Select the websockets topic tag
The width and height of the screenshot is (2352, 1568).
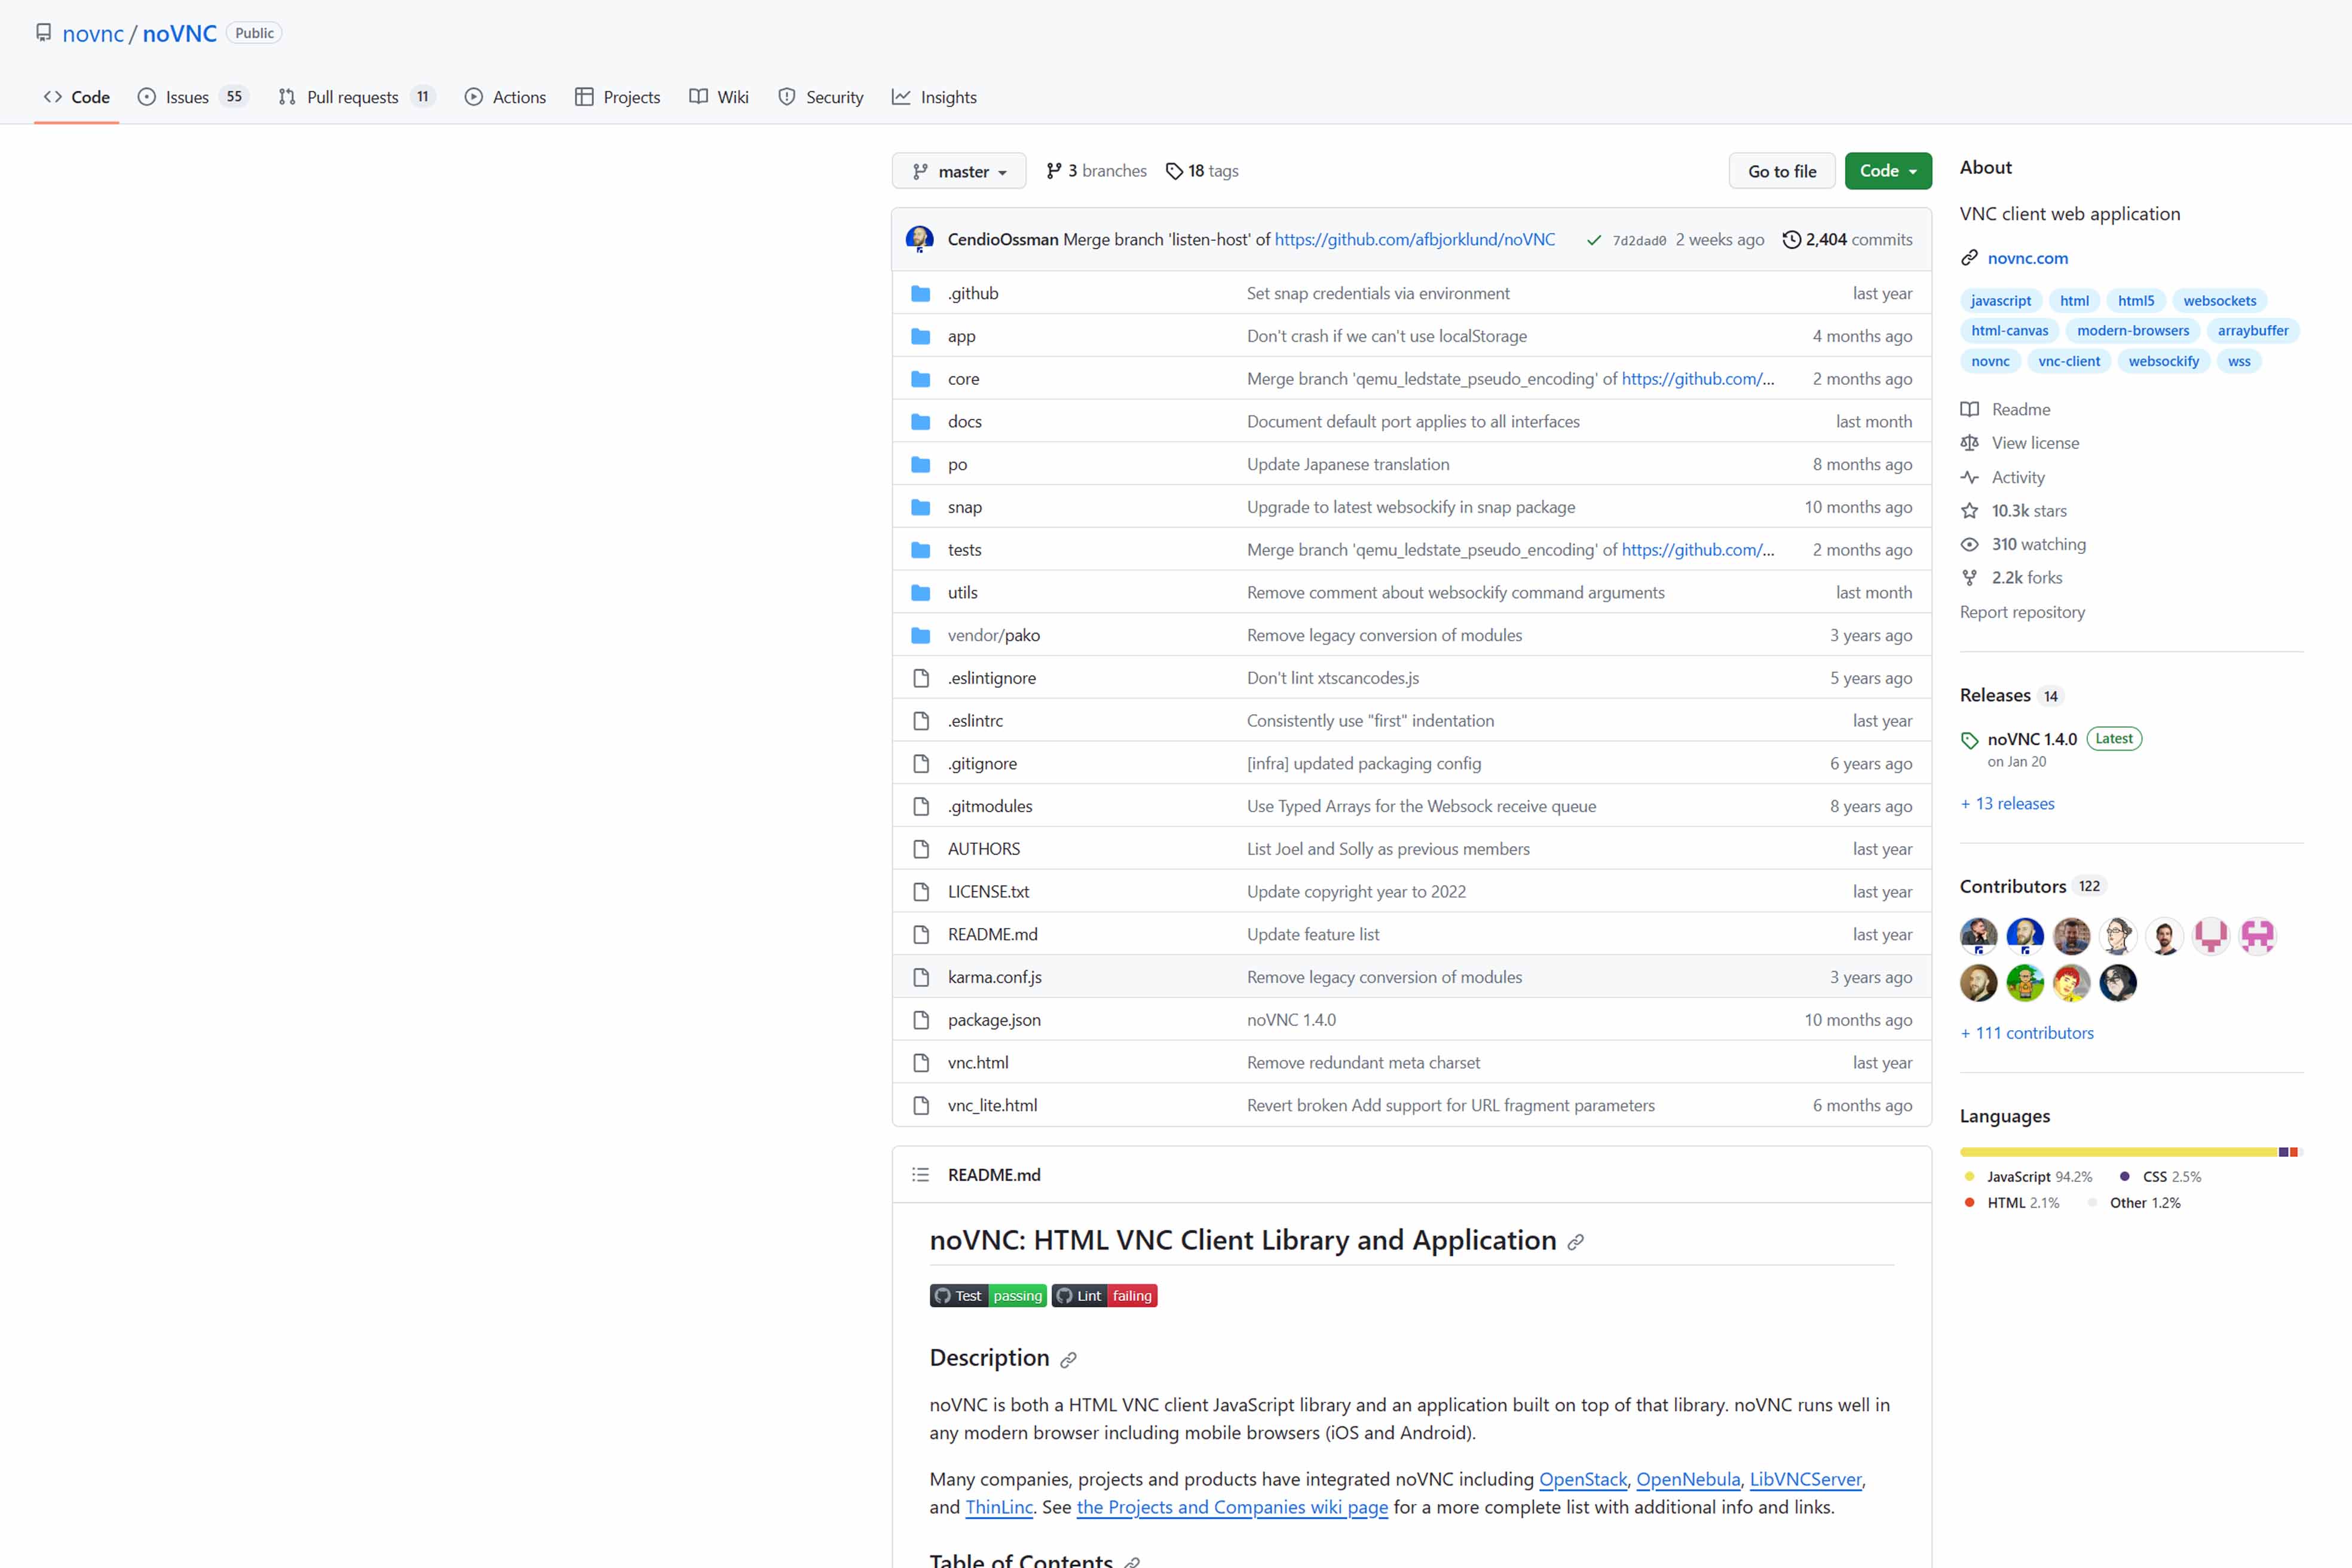pos(2219,300)
